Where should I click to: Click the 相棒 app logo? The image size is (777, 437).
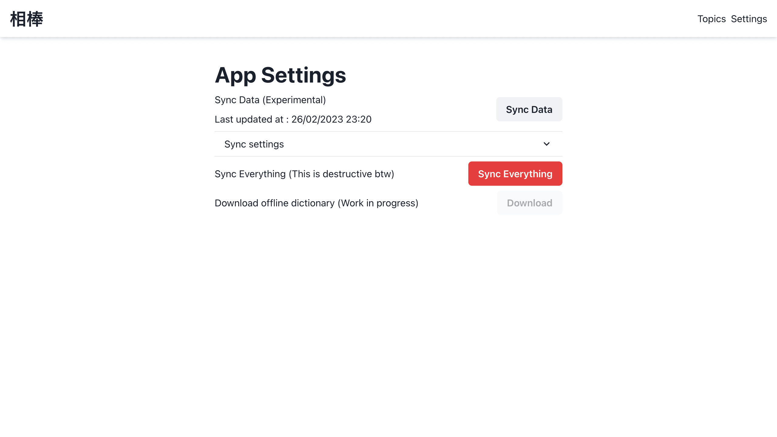click(27, 19)
